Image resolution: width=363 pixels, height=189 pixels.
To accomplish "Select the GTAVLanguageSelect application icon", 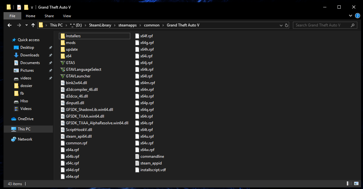I will pos(62,69).
